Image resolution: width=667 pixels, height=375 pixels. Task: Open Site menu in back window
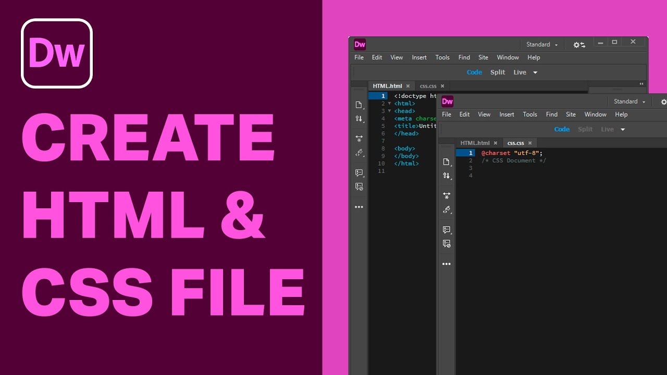pos(483,58)
